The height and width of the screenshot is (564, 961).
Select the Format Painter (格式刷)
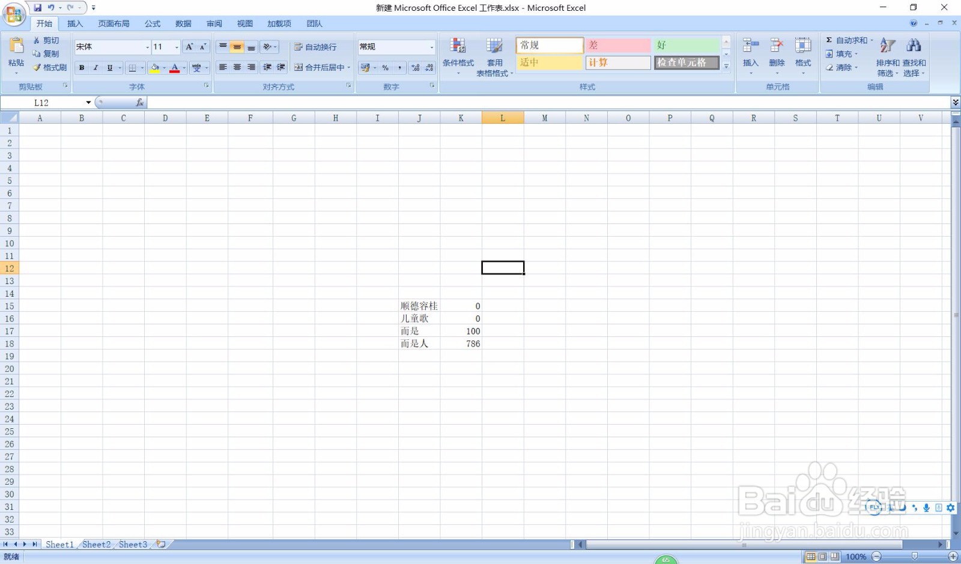tap(50, 67)
